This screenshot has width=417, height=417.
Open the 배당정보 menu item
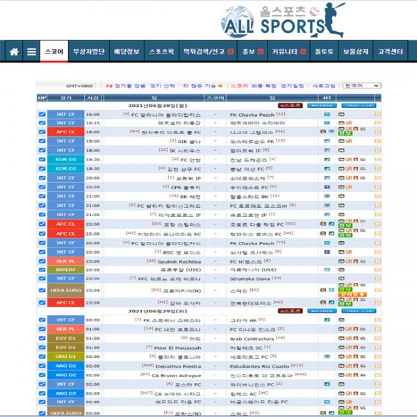tap(126, 51)
